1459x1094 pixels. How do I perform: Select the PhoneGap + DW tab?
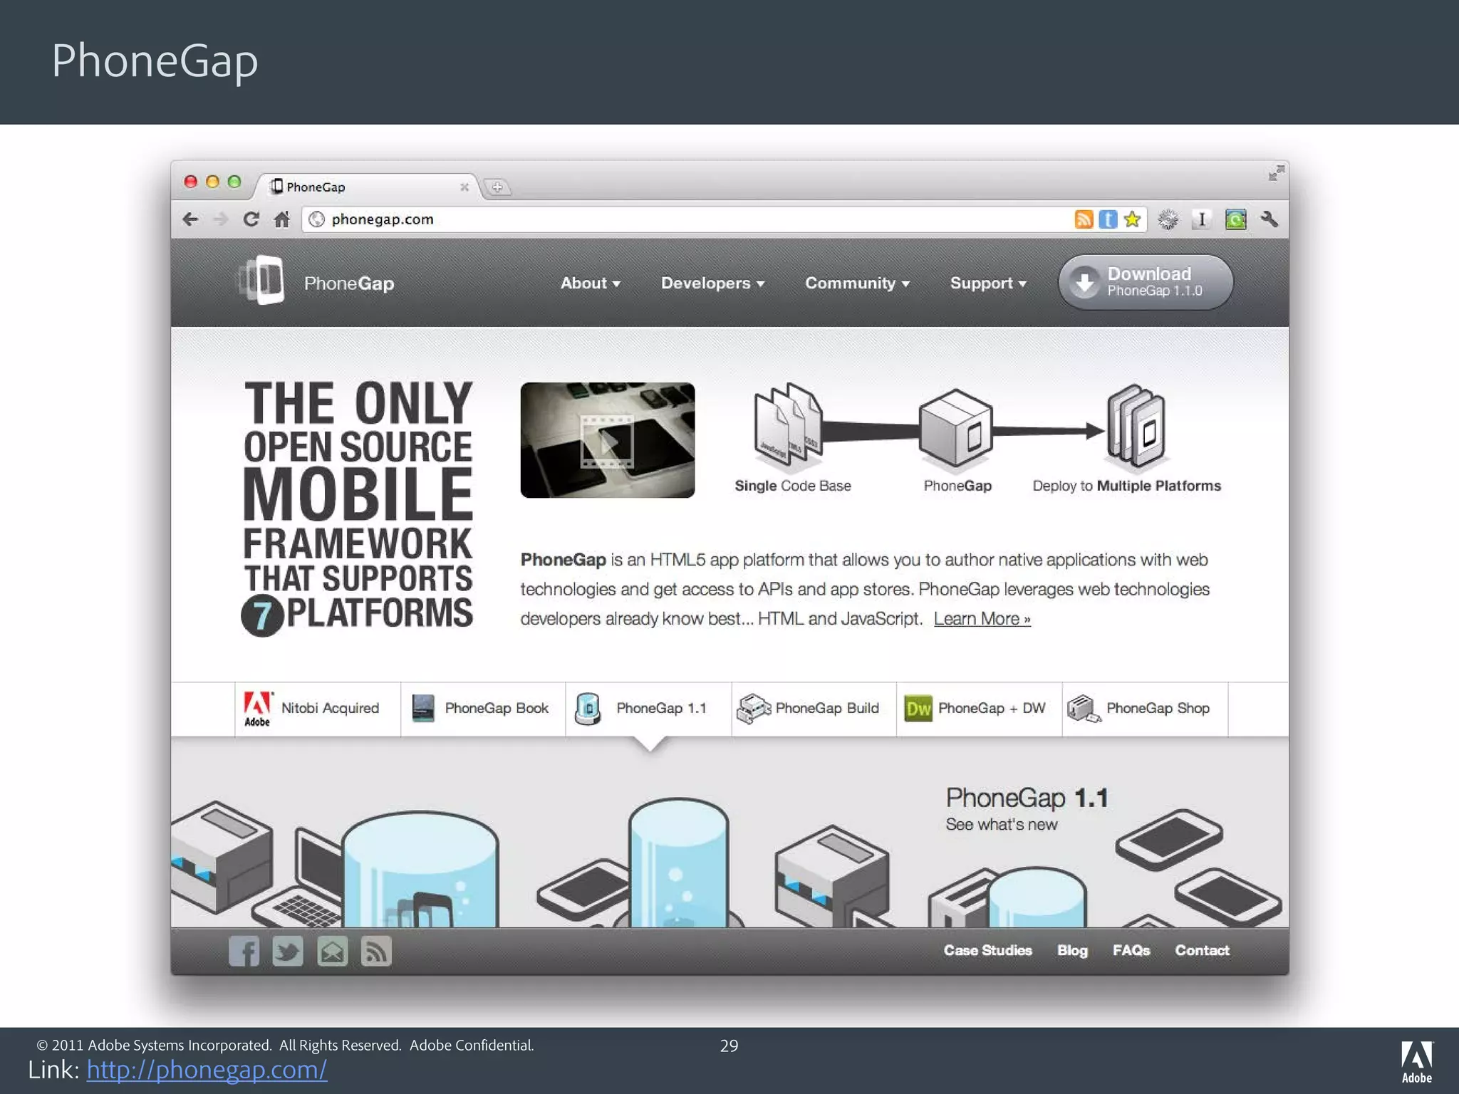pyautogui.click(x=979, y=709)
